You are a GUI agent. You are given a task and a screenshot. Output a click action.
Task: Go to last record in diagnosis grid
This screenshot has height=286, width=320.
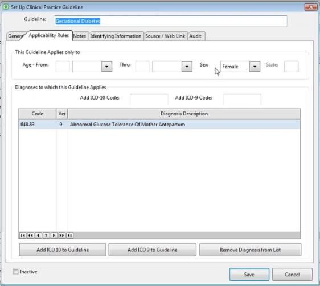(69, 235)
